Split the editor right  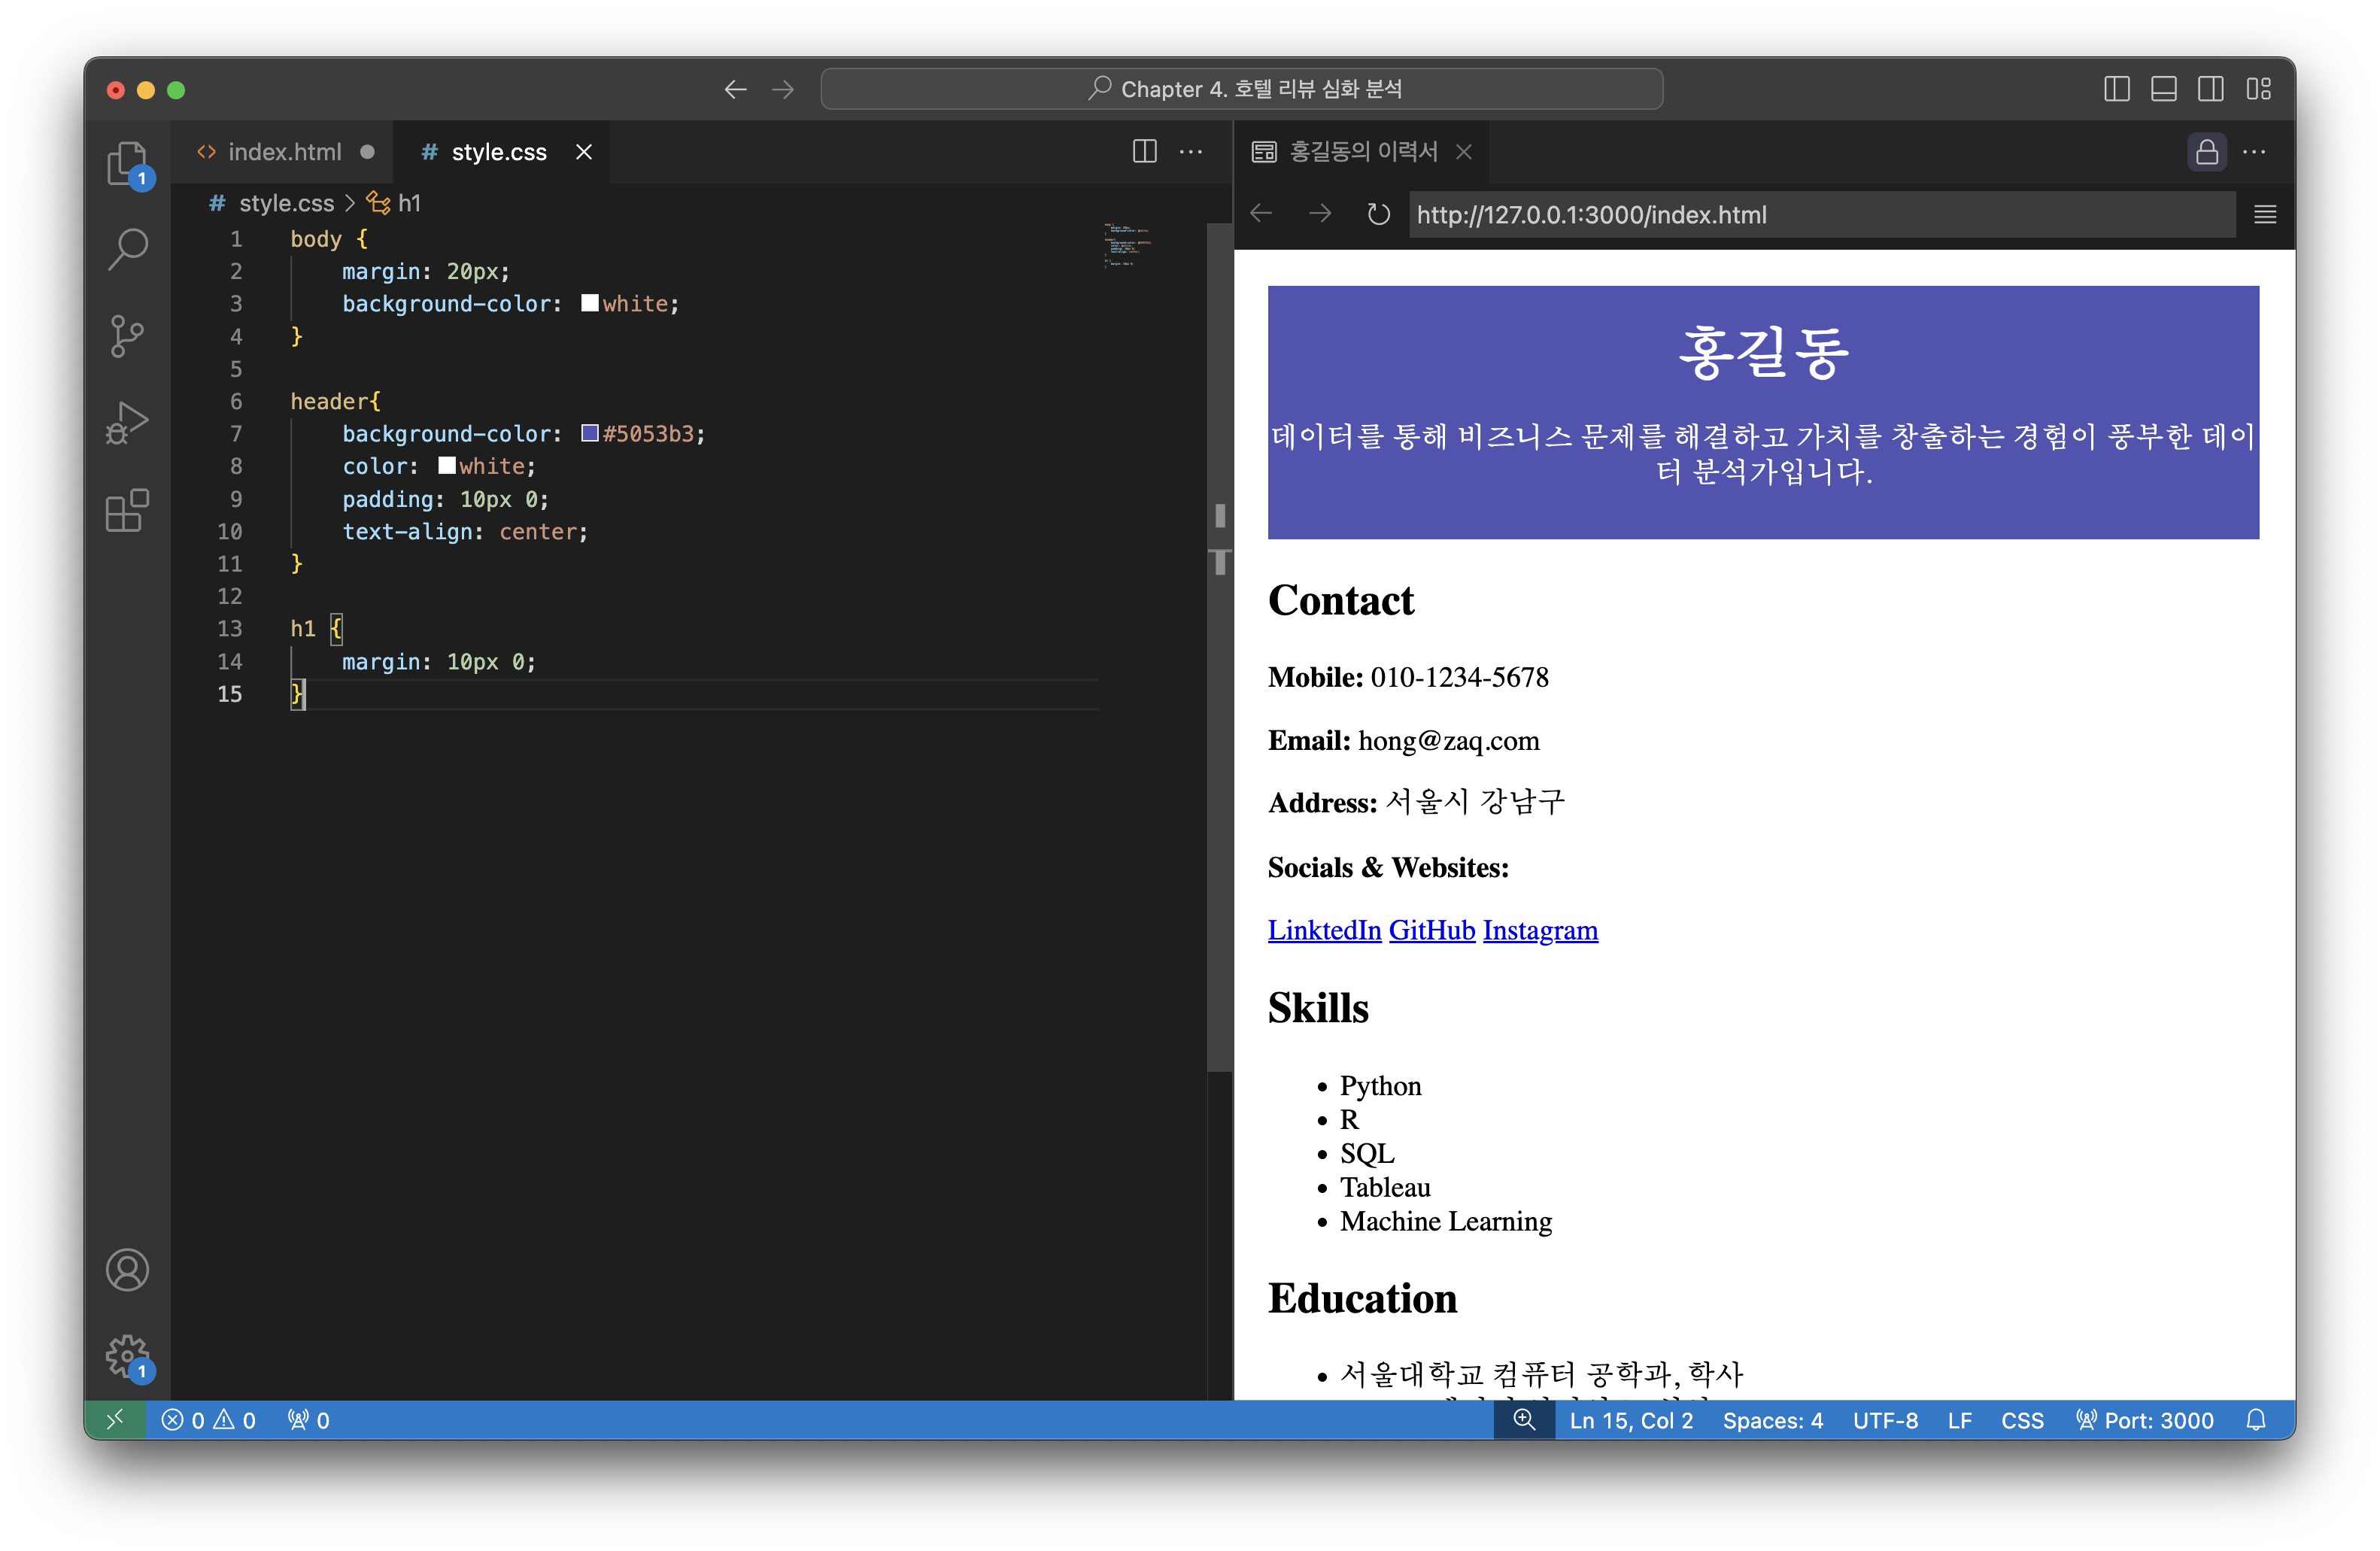pos(1144,152)
